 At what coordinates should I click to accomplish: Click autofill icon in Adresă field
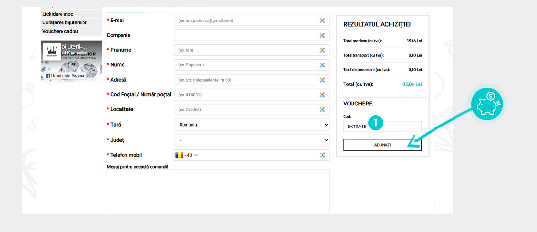pyautogui.click(x=322, y=80)
